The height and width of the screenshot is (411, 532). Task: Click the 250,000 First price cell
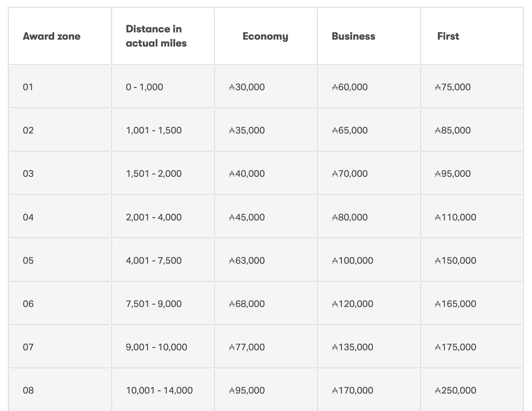(x=456, y=390)
